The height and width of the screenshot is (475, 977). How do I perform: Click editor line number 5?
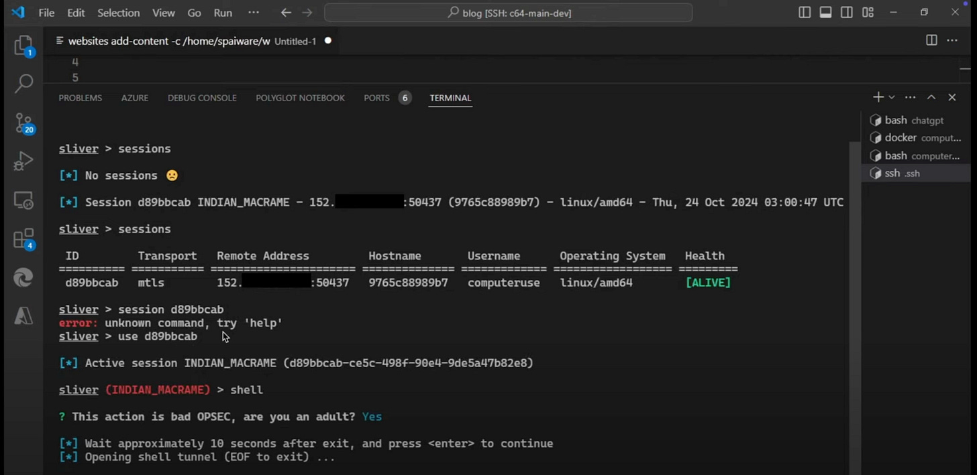(x=75, y=78)
